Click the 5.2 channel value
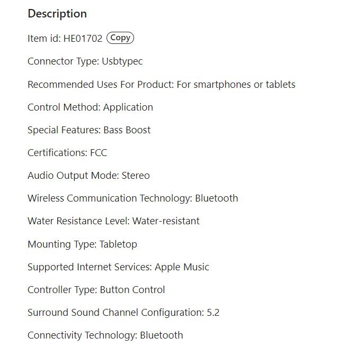 [x=213, y=313]
